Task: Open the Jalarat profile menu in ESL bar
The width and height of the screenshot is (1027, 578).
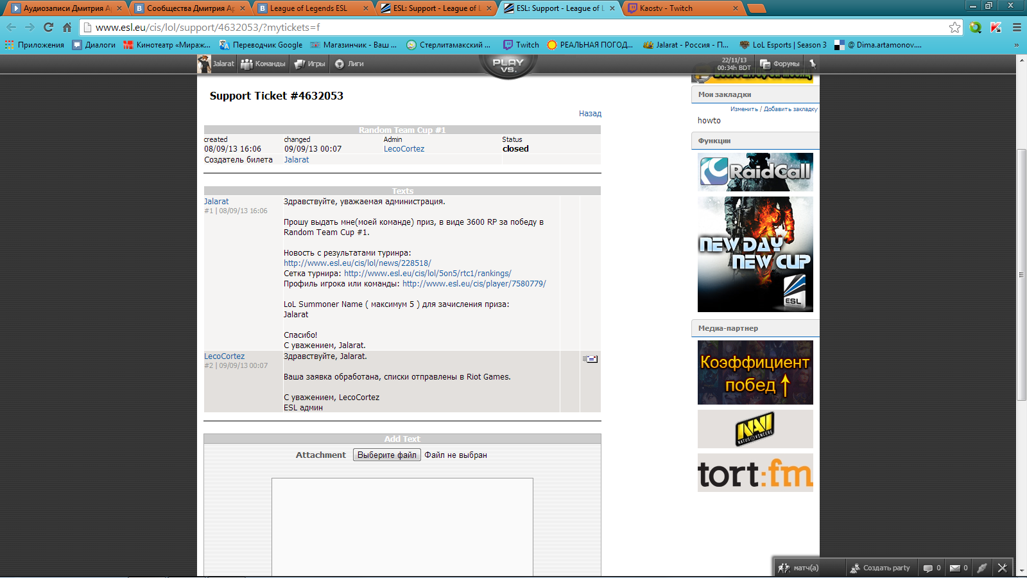Action: (216, 64)
